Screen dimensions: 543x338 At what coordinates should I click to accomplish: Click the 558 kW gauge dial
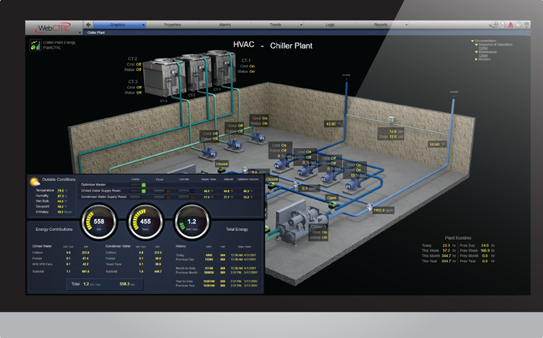(99, 221)
